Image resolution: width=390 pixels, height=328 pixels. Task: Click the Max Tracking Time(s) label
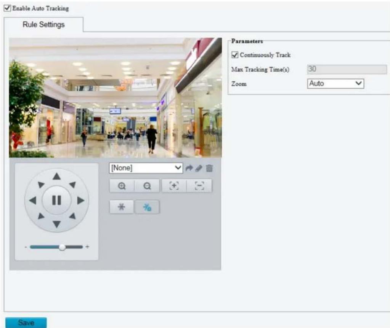[260, 69]
